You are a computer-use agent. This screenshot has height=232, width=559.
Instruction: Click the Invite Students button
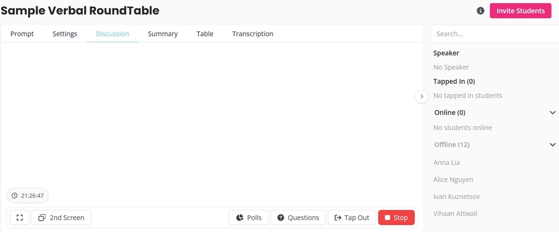click(x=520, y=11)
